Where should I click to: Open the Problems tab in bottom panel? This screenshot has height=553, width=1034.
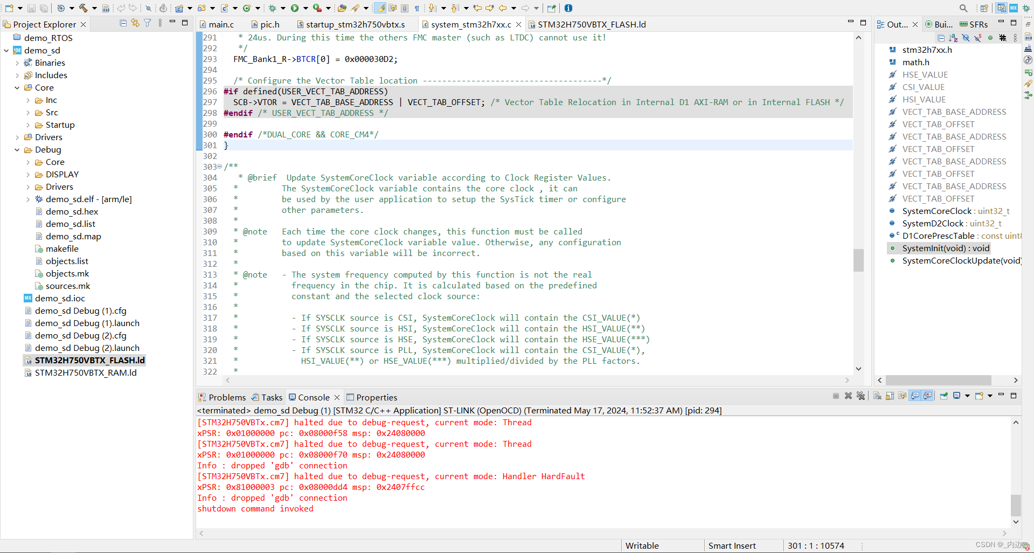tap(226, 397)
